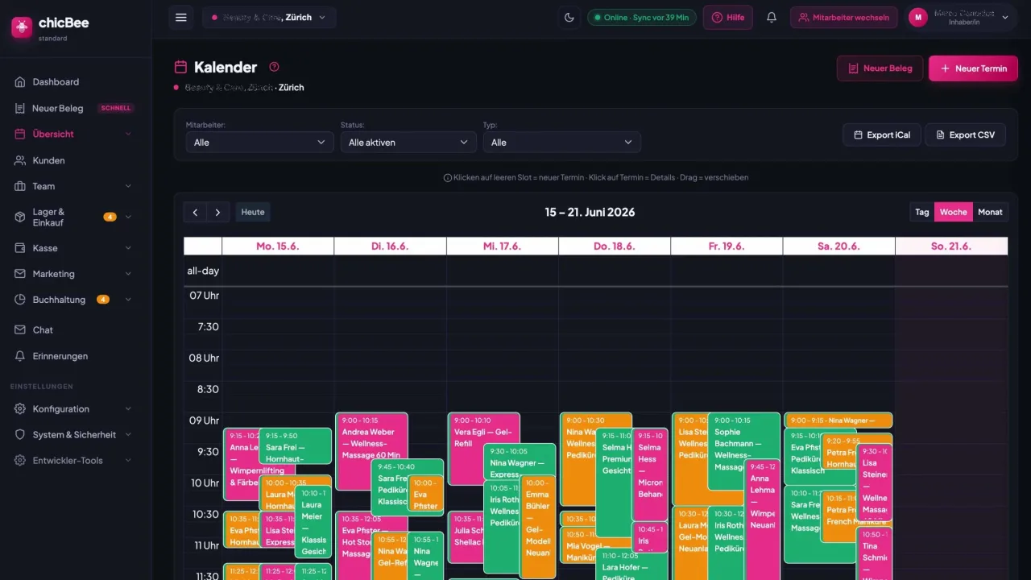Click Mitarbeiter wechseln button
Screen dimensions: 1031x580
coord(843,18)
